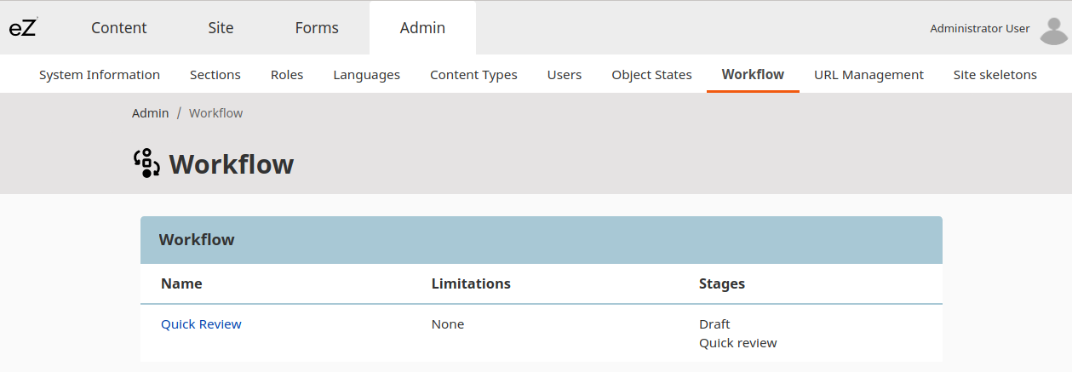Image resolution: width=1072 pixels, height=372 pixels.
Task: Click the Admin breadcrumb link
Action: point(150,113)
